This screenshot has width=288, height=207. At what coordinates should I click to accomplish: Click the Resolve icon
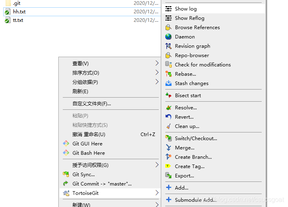169,108
